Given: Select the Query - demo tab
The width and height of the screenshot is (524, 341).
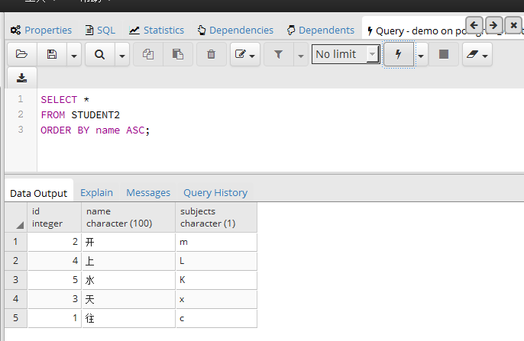Looking at the screenshot, I should [414, 31].
